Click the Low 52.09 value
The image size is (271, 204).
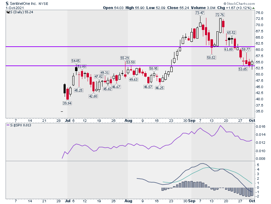(156, 8)
